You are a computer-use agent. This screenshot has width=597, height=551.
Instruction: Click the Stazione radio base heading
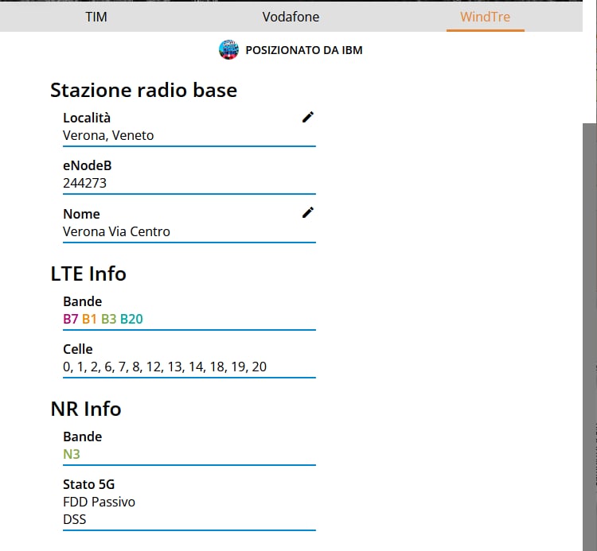(143, 90)
